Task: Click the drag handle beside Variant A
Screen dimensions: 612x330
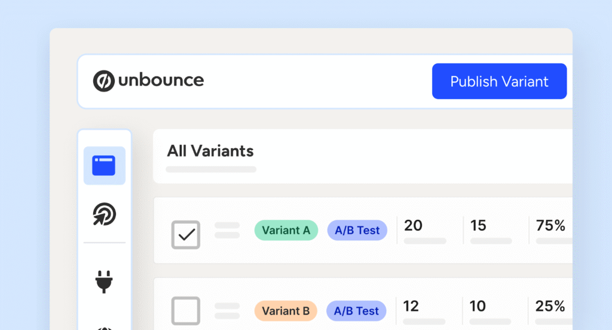Action: pyautogui.click(x=227, y=230)
